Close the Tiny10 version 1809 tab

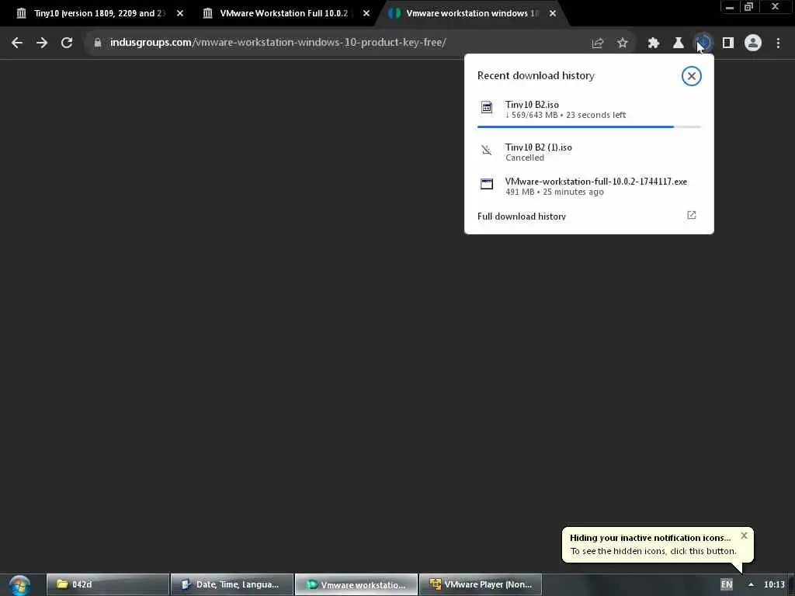tap(180, 13)
